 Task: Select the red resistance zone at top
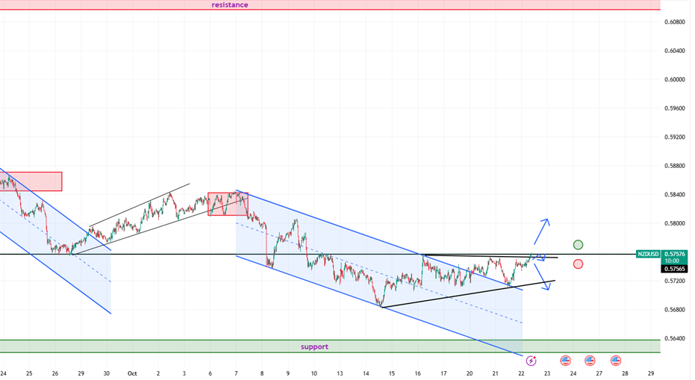pos(328,5)
